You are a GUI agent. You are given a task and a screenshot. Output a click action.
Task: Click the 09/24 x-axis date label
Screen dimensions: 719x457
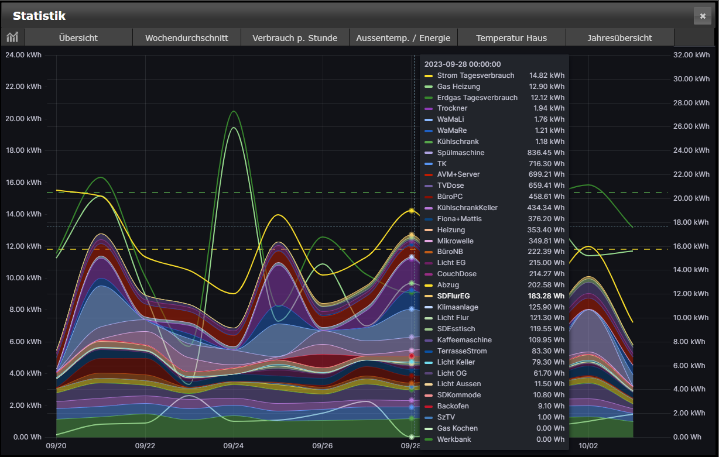tap(234, 446)
